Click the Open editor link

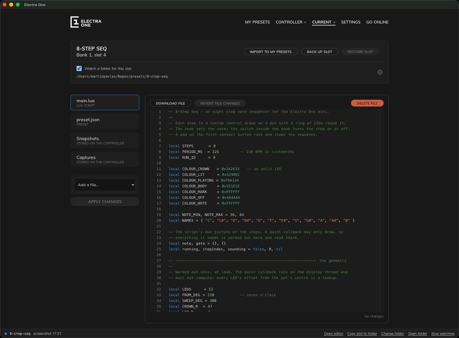(x=334, y=334)
